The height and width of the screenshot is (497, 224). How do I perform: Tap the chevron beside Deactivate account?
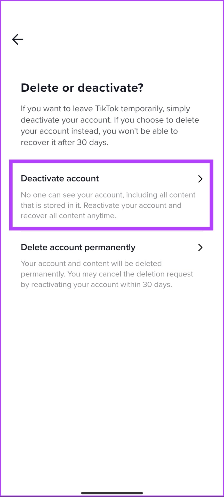(x=200, y=179)
